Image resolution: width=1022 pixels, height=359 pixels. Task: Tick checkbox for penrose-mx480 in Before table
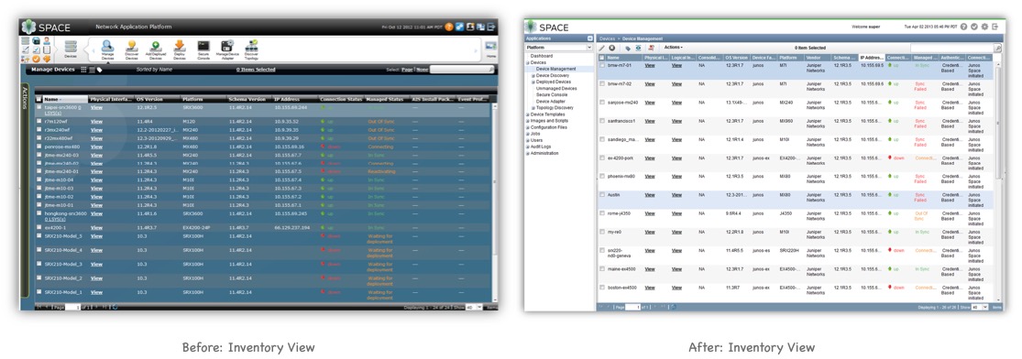(39, 147)
